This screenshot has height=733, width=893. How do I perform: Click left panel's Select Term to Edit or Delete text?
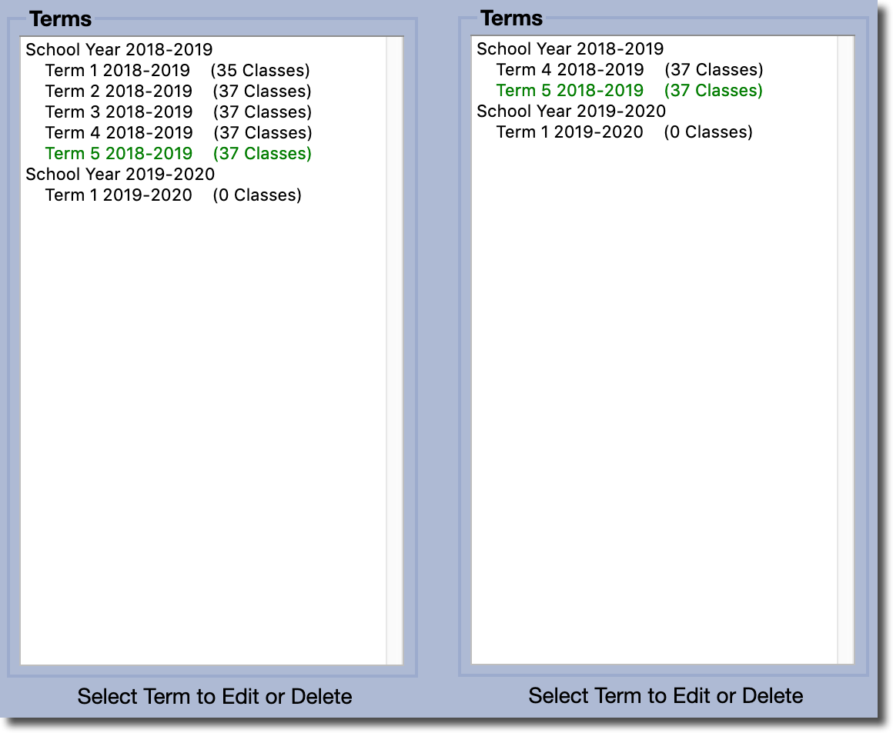point(215,697)
